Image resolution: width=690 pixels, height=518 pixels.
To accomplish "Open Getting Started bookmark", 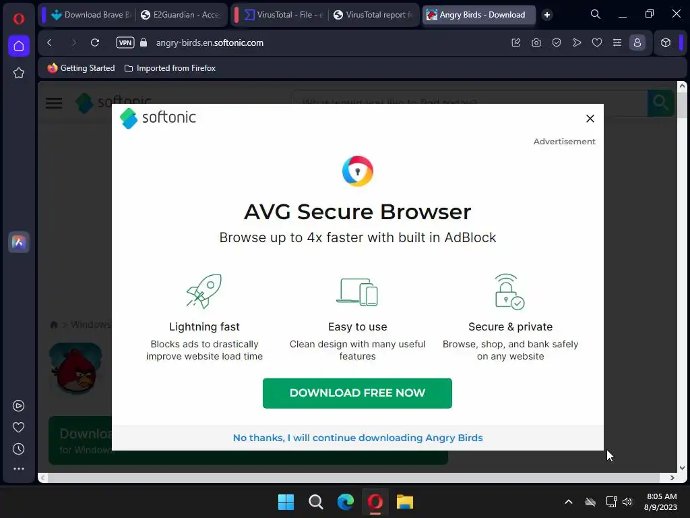I will click(x=81, y=68).
